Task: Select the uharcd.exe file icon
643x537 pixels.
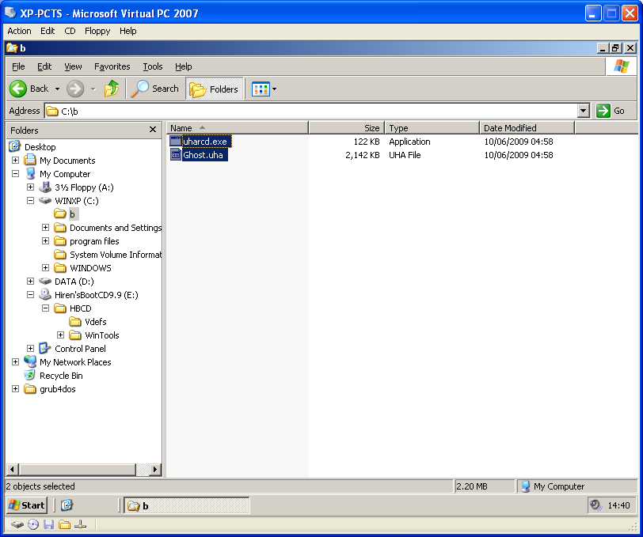Action: (176, 142)
